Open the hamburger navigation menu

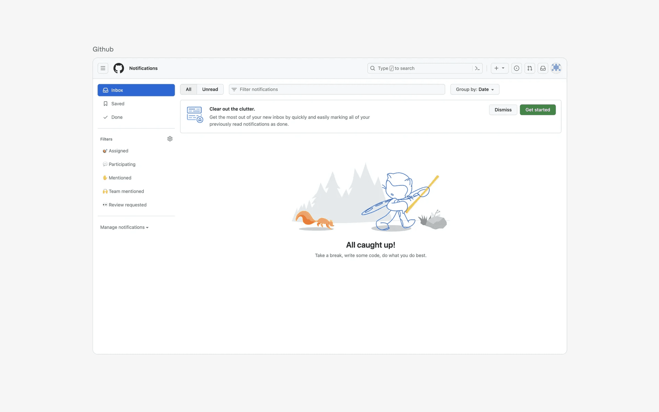103,68
